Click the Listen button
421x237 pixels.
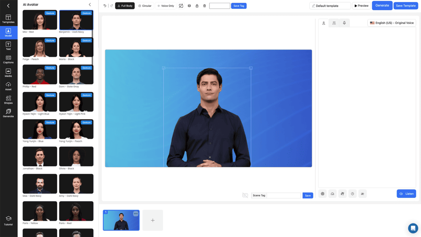pyautogui.click(x=406, y=194)
